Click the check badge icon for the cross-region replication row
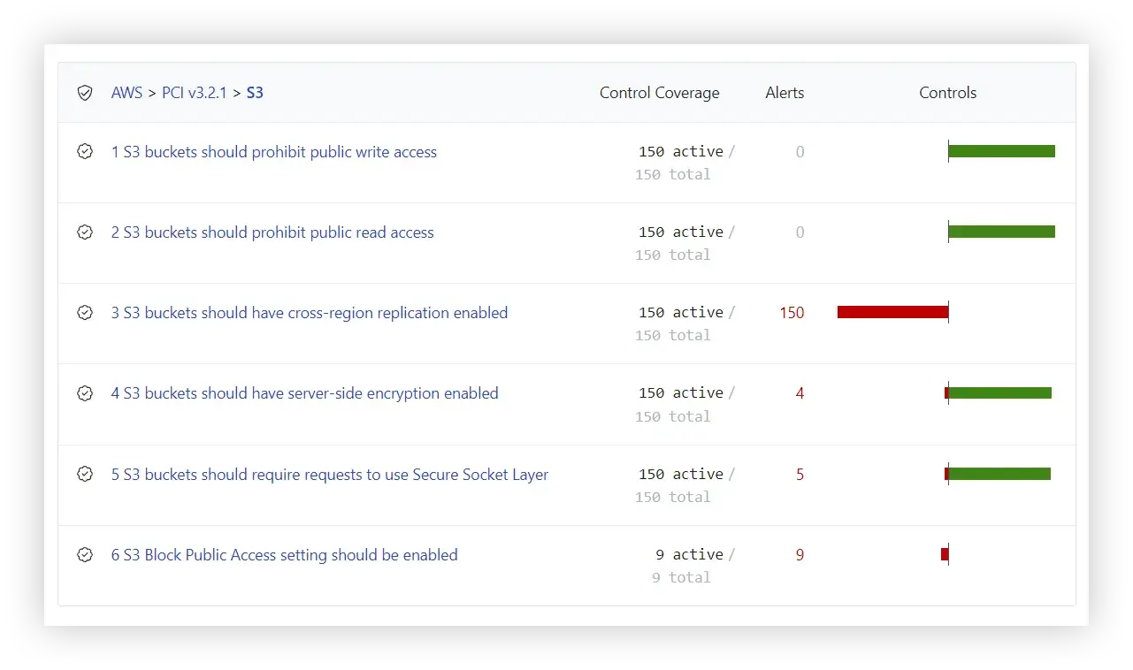 point(85,313)
